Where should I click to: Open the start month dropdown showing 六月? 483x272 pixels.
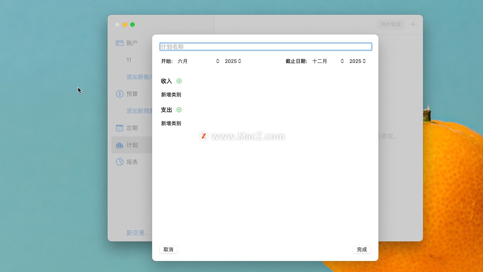(x=199, y=61)
